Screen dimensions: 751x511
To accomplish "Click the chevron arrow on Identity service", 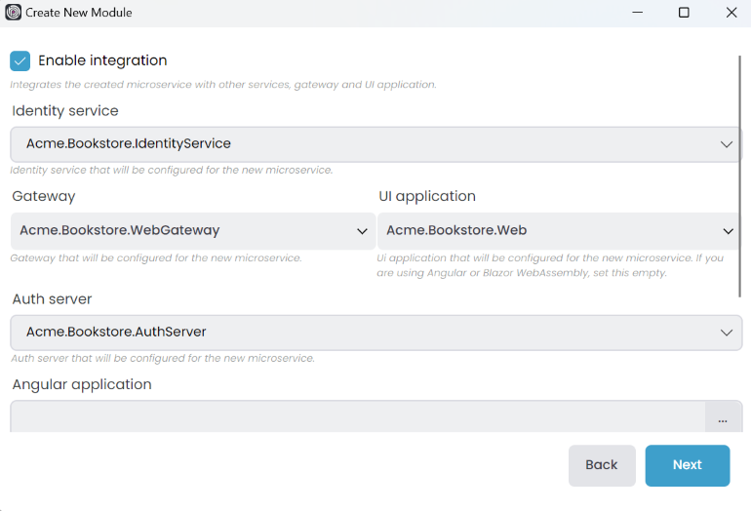I will [x=726, y=144].
